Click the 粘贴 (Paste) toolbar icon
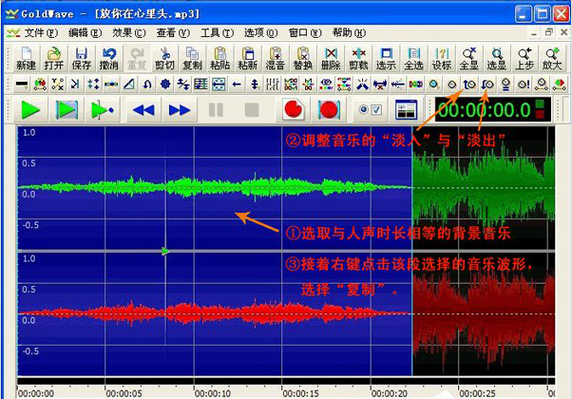The image size is (572, 399). pos(220,58)
